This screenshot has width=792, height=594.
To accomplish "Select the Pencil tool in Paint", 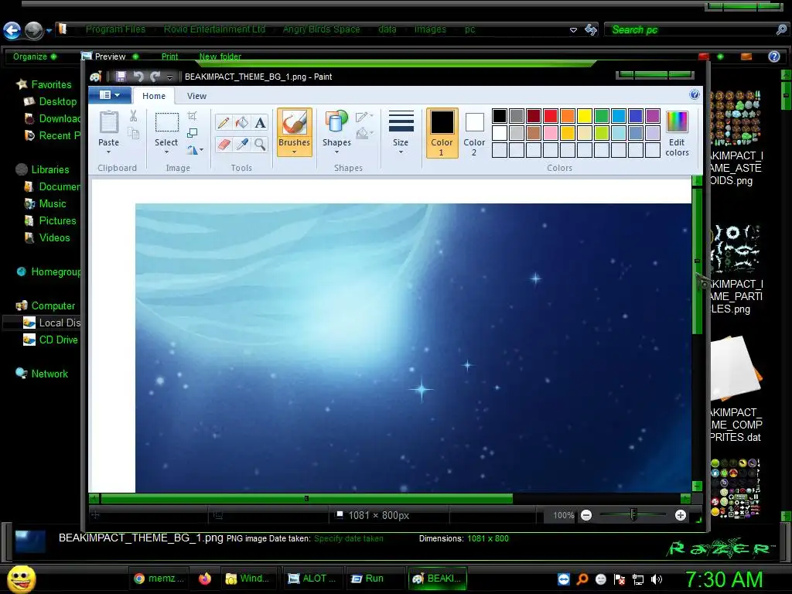I will [x=224, y=122].
